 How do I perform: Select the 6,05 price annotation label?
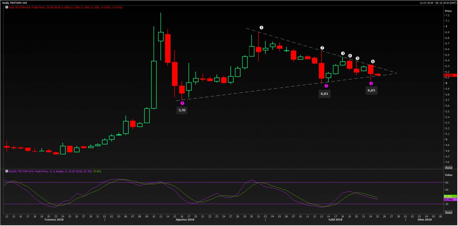(371, 91)
